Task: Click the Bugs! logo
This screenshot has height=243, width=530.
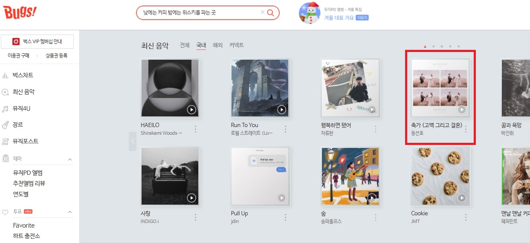Action: (x=20, y=12)
